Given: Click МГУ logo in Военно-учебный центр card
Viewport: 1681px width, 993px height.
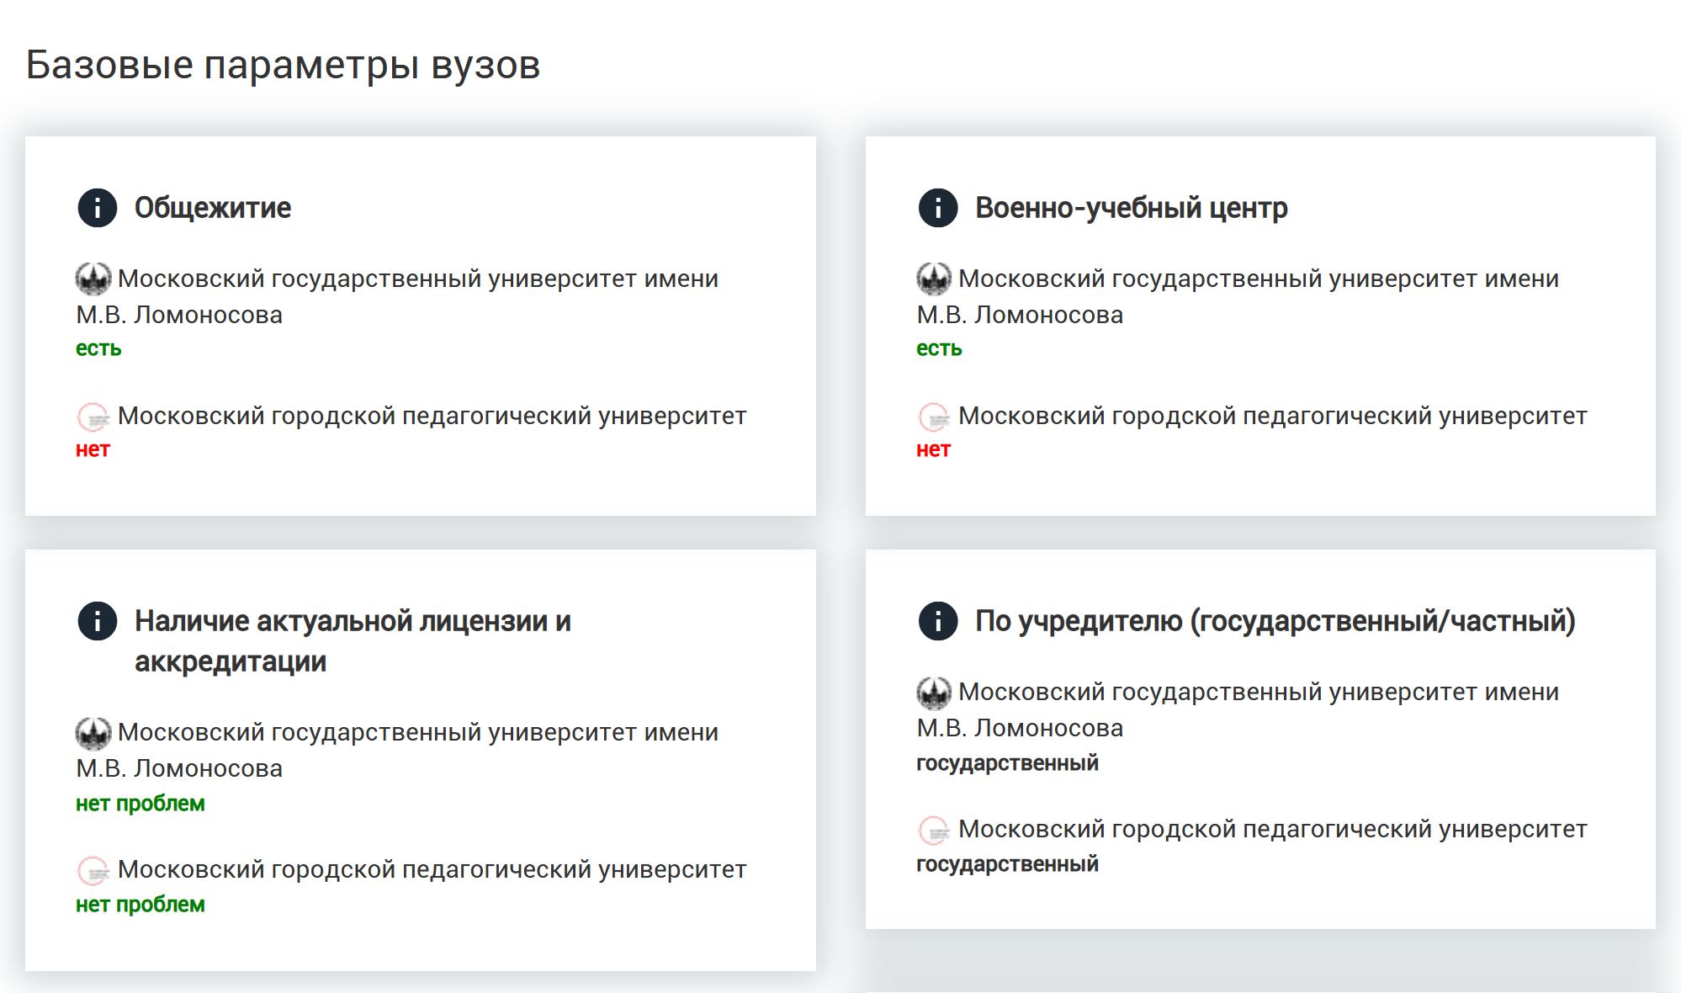Looking at the screenshot, I should [934, 279].
